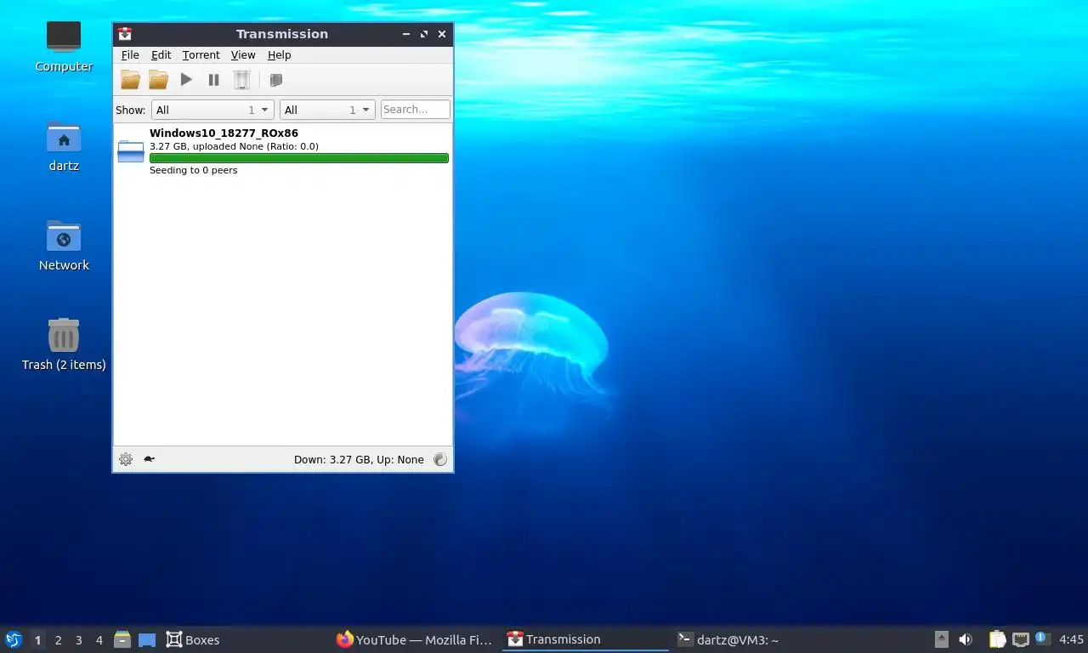The height and width of the screenshot is (653, 1088).
Task: Click the blue show desktop taskbar icon
Action: coord(147,640)
